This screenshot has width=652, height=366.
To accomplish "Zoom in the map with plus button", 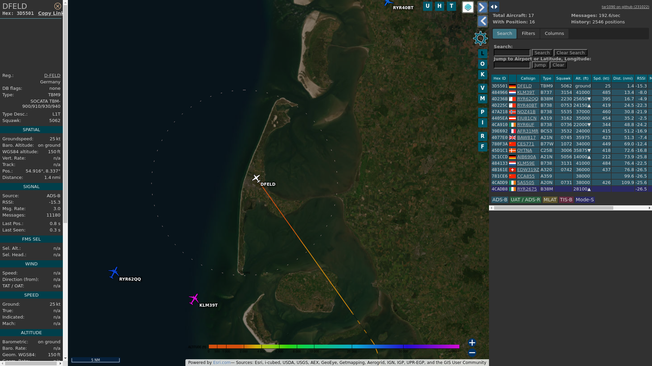I will [472, 343].
